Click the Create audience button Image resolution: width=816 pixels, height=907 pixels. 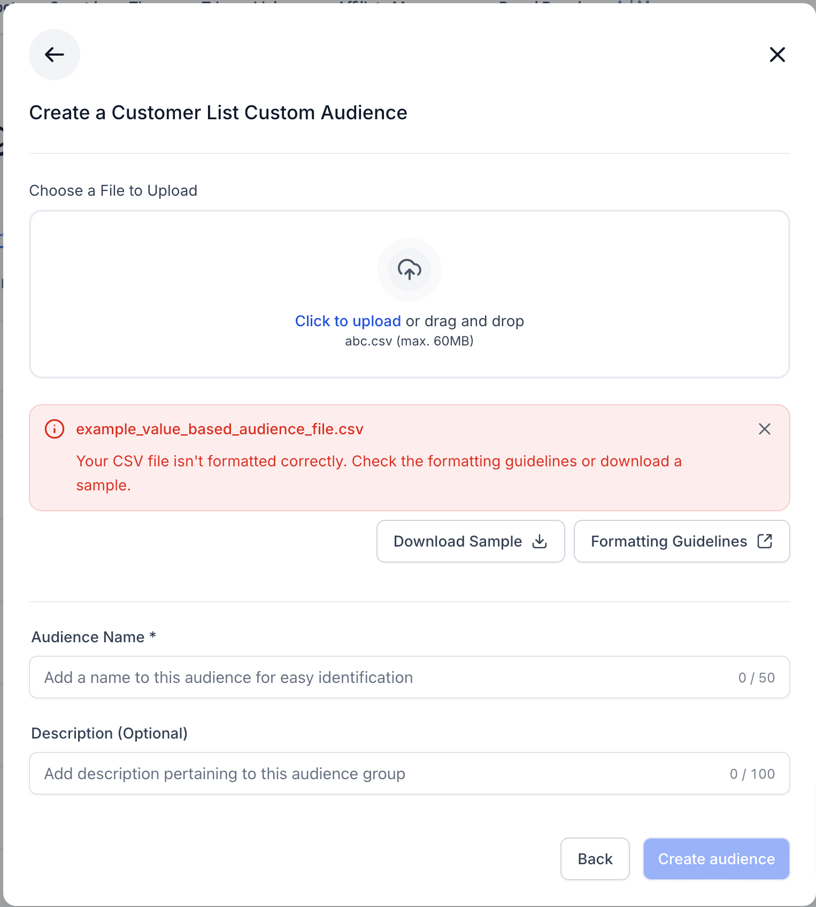pyautogui.click(x=717, y=859)
